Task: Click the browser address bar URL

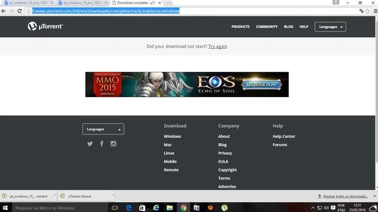Action: 106,11
